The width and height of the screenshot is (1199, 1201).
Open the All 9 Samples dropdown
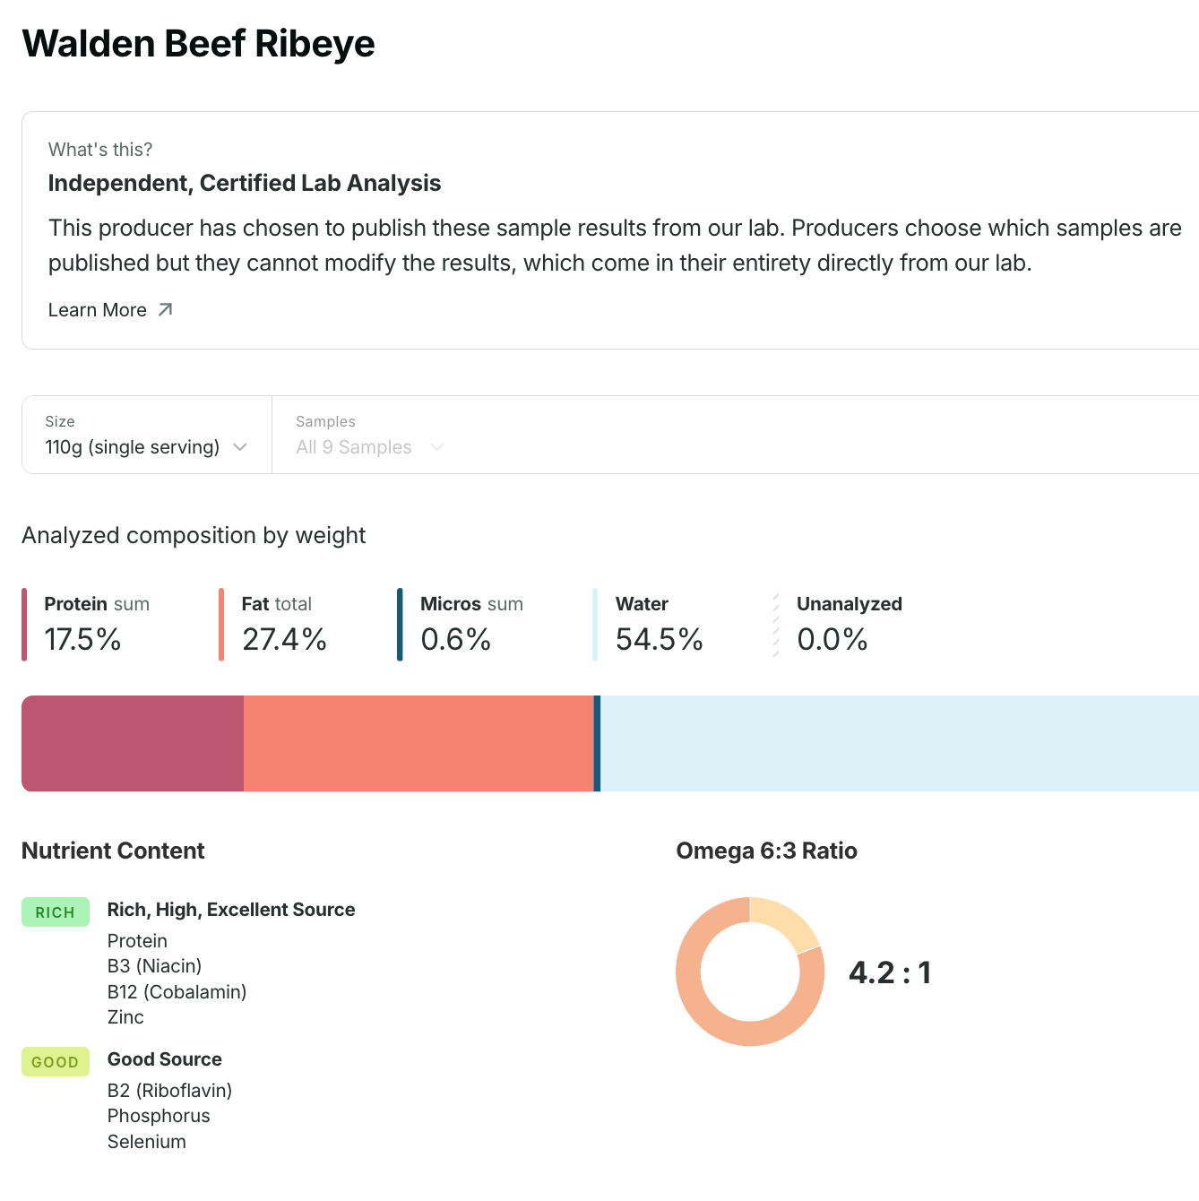click(369, 447)
